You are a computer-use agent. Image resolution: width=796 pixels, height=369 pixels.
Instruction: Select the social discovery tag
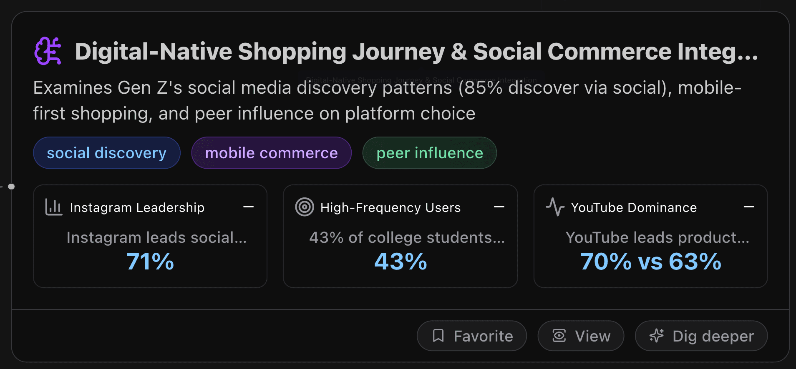[x=106, y=153]
